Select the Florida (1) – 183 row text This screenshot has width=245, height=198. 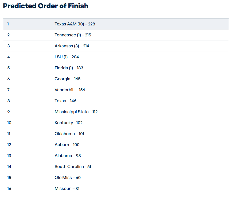tap(69, 68)
